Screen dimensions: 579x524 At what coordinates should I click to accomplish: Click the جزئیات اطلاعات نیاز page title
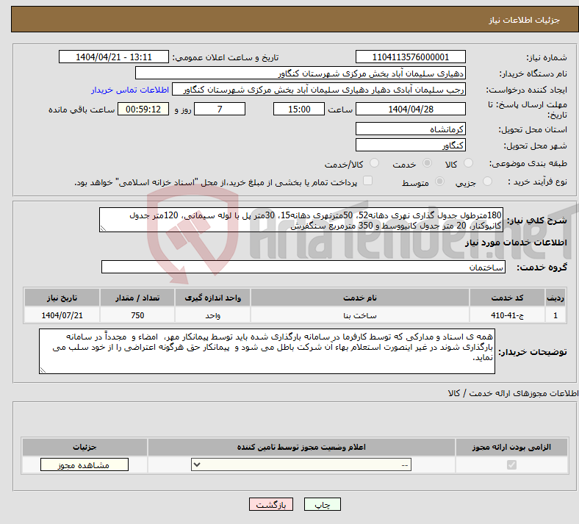[x=525, y=20]
